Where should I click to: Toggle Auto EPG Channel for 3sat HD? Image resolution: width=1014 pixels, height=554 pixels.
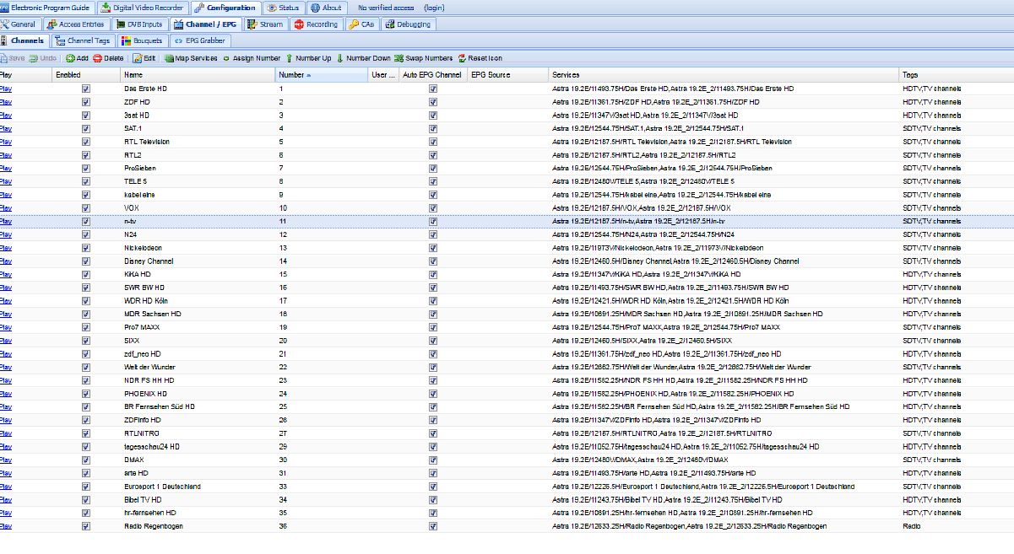click(x=433, y=115)
